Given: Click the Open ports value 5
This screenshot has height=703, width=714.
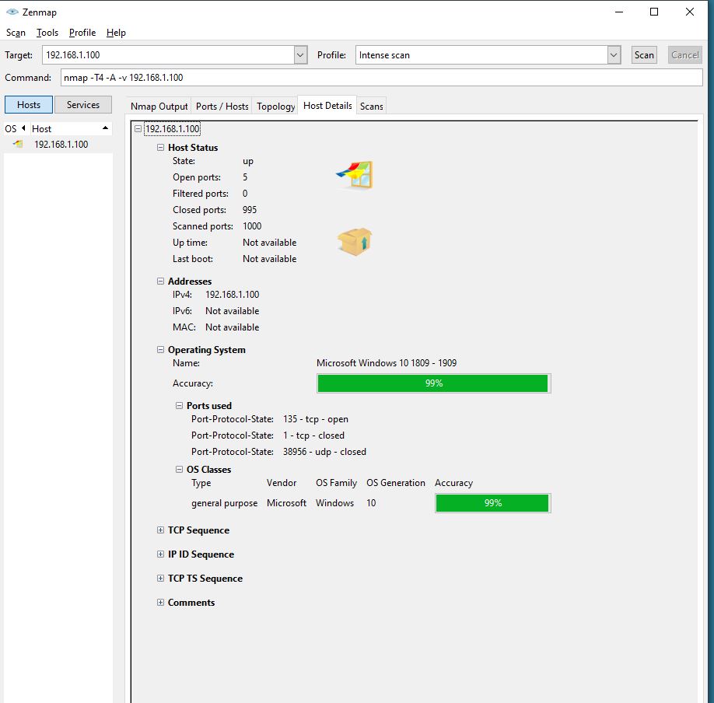Looking at the screenshot, I should click(x=245, y=177).
